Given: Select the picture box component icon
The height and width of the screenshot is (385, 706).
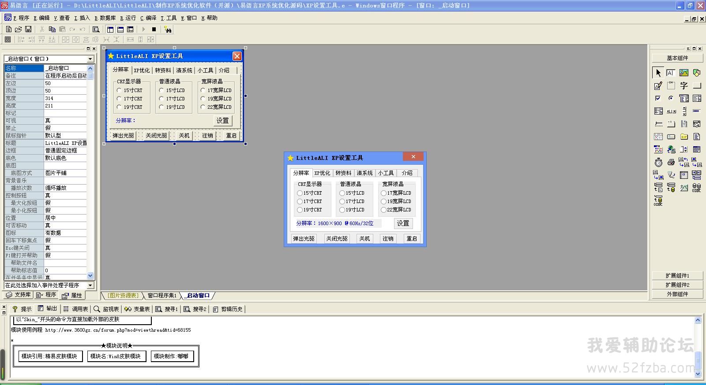Looking at the screenshot, I should [684, 73].
